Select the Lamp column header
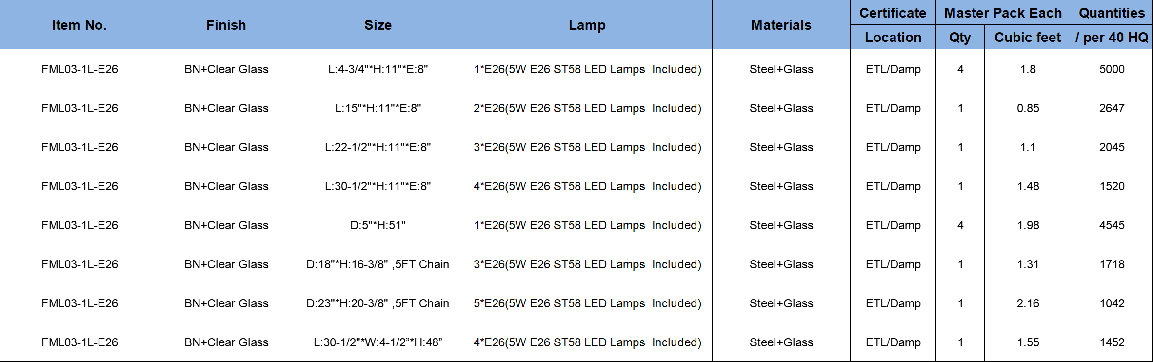 (x=587, y=25)
